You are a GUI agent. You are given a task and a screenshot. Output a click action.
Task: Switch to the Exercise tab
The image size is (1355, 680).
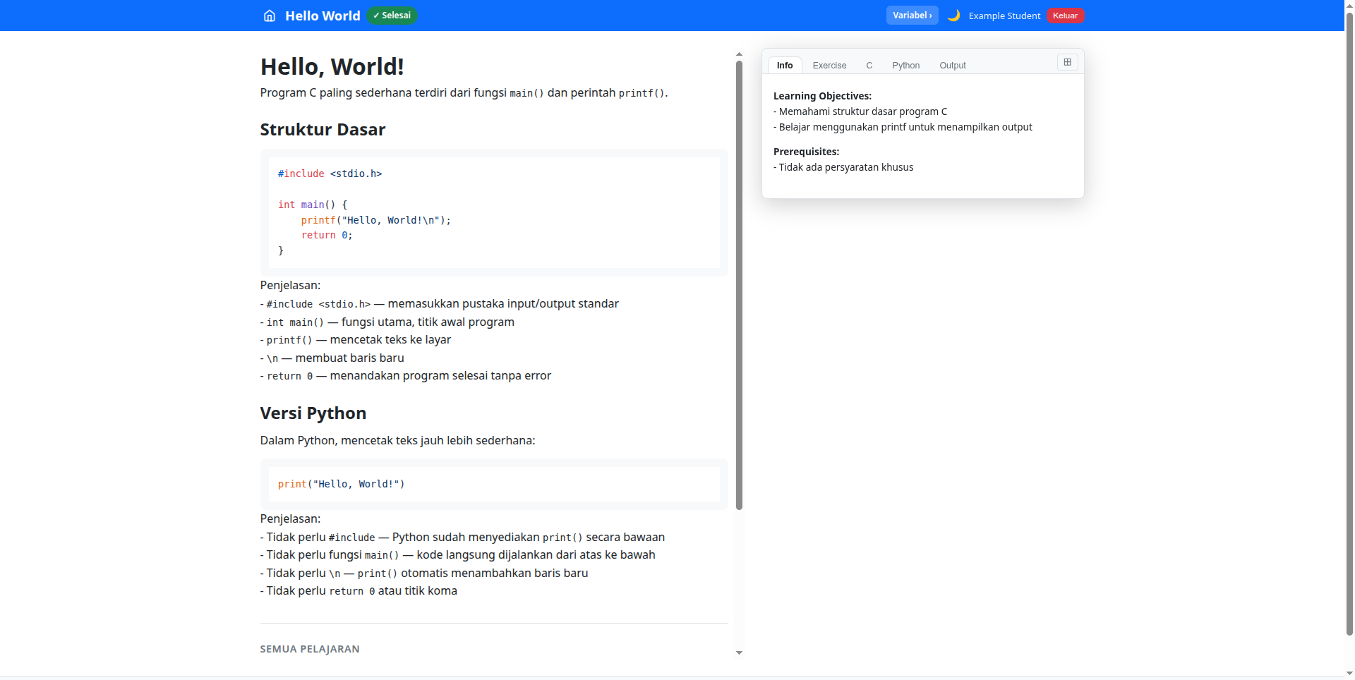829,66
